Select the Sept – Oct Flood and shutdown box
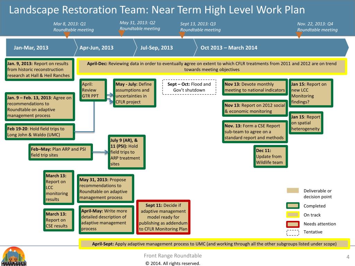The height and width of the screenshot is (266, 355). click(189, 87)
